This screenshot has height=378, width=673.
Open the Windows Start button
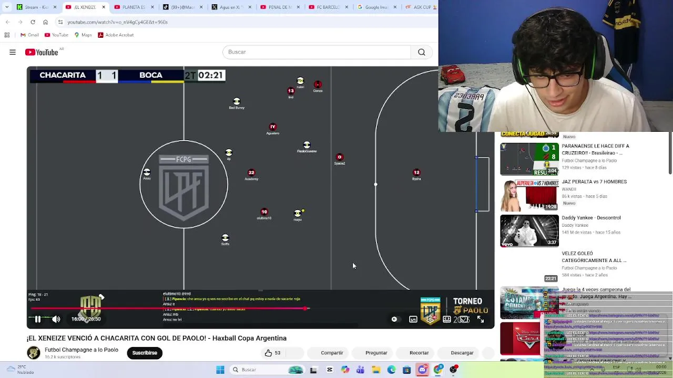point(220,370)
